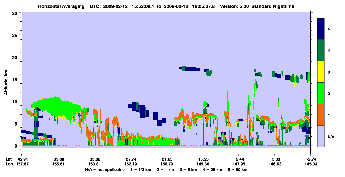Click the legend text '5 = 80 km'
The width and height of the screenshot is (345, 177).
pyautogui.click(x=238, y=170)
